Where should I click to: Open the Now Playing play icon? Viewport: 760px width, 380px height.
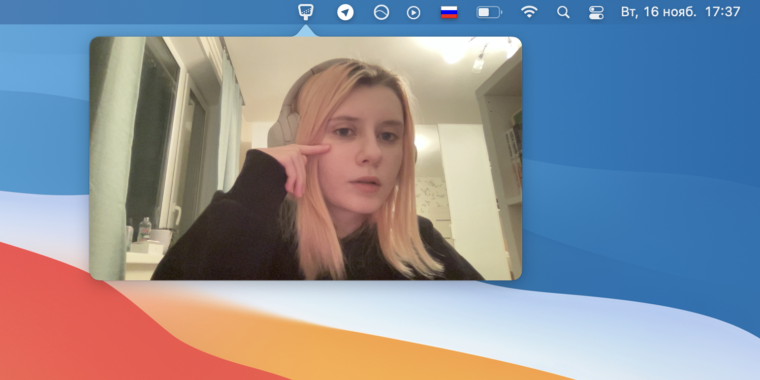coord(414,12)
